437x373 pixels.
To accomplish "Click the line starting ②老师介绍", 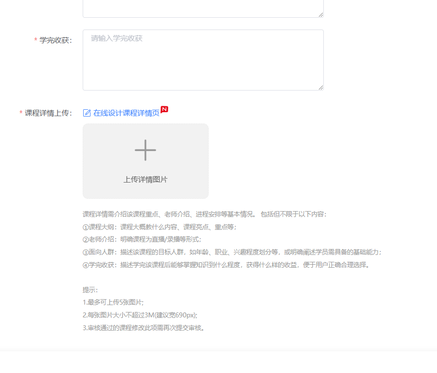I will click(x=142, y=240).
